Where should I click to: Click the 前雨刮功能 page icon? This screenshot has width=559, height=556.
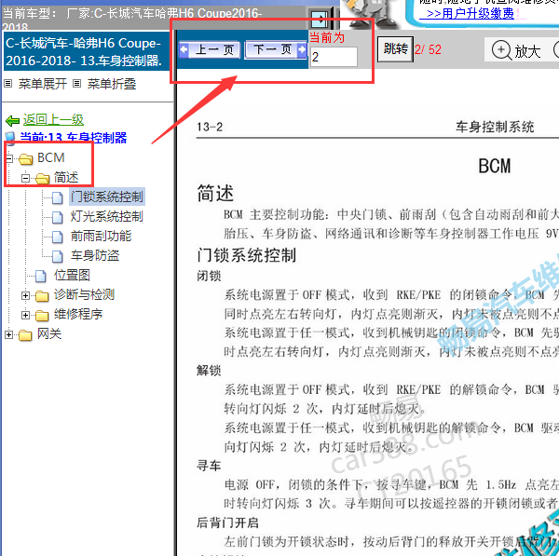[58, 237]
